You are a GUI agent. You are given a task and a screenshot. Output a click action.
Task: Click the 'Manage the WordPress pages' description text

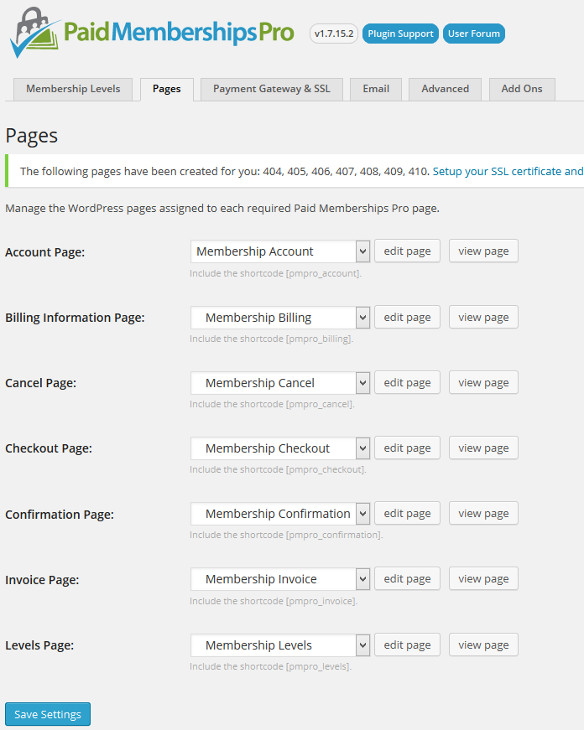[x=222, y=208]
